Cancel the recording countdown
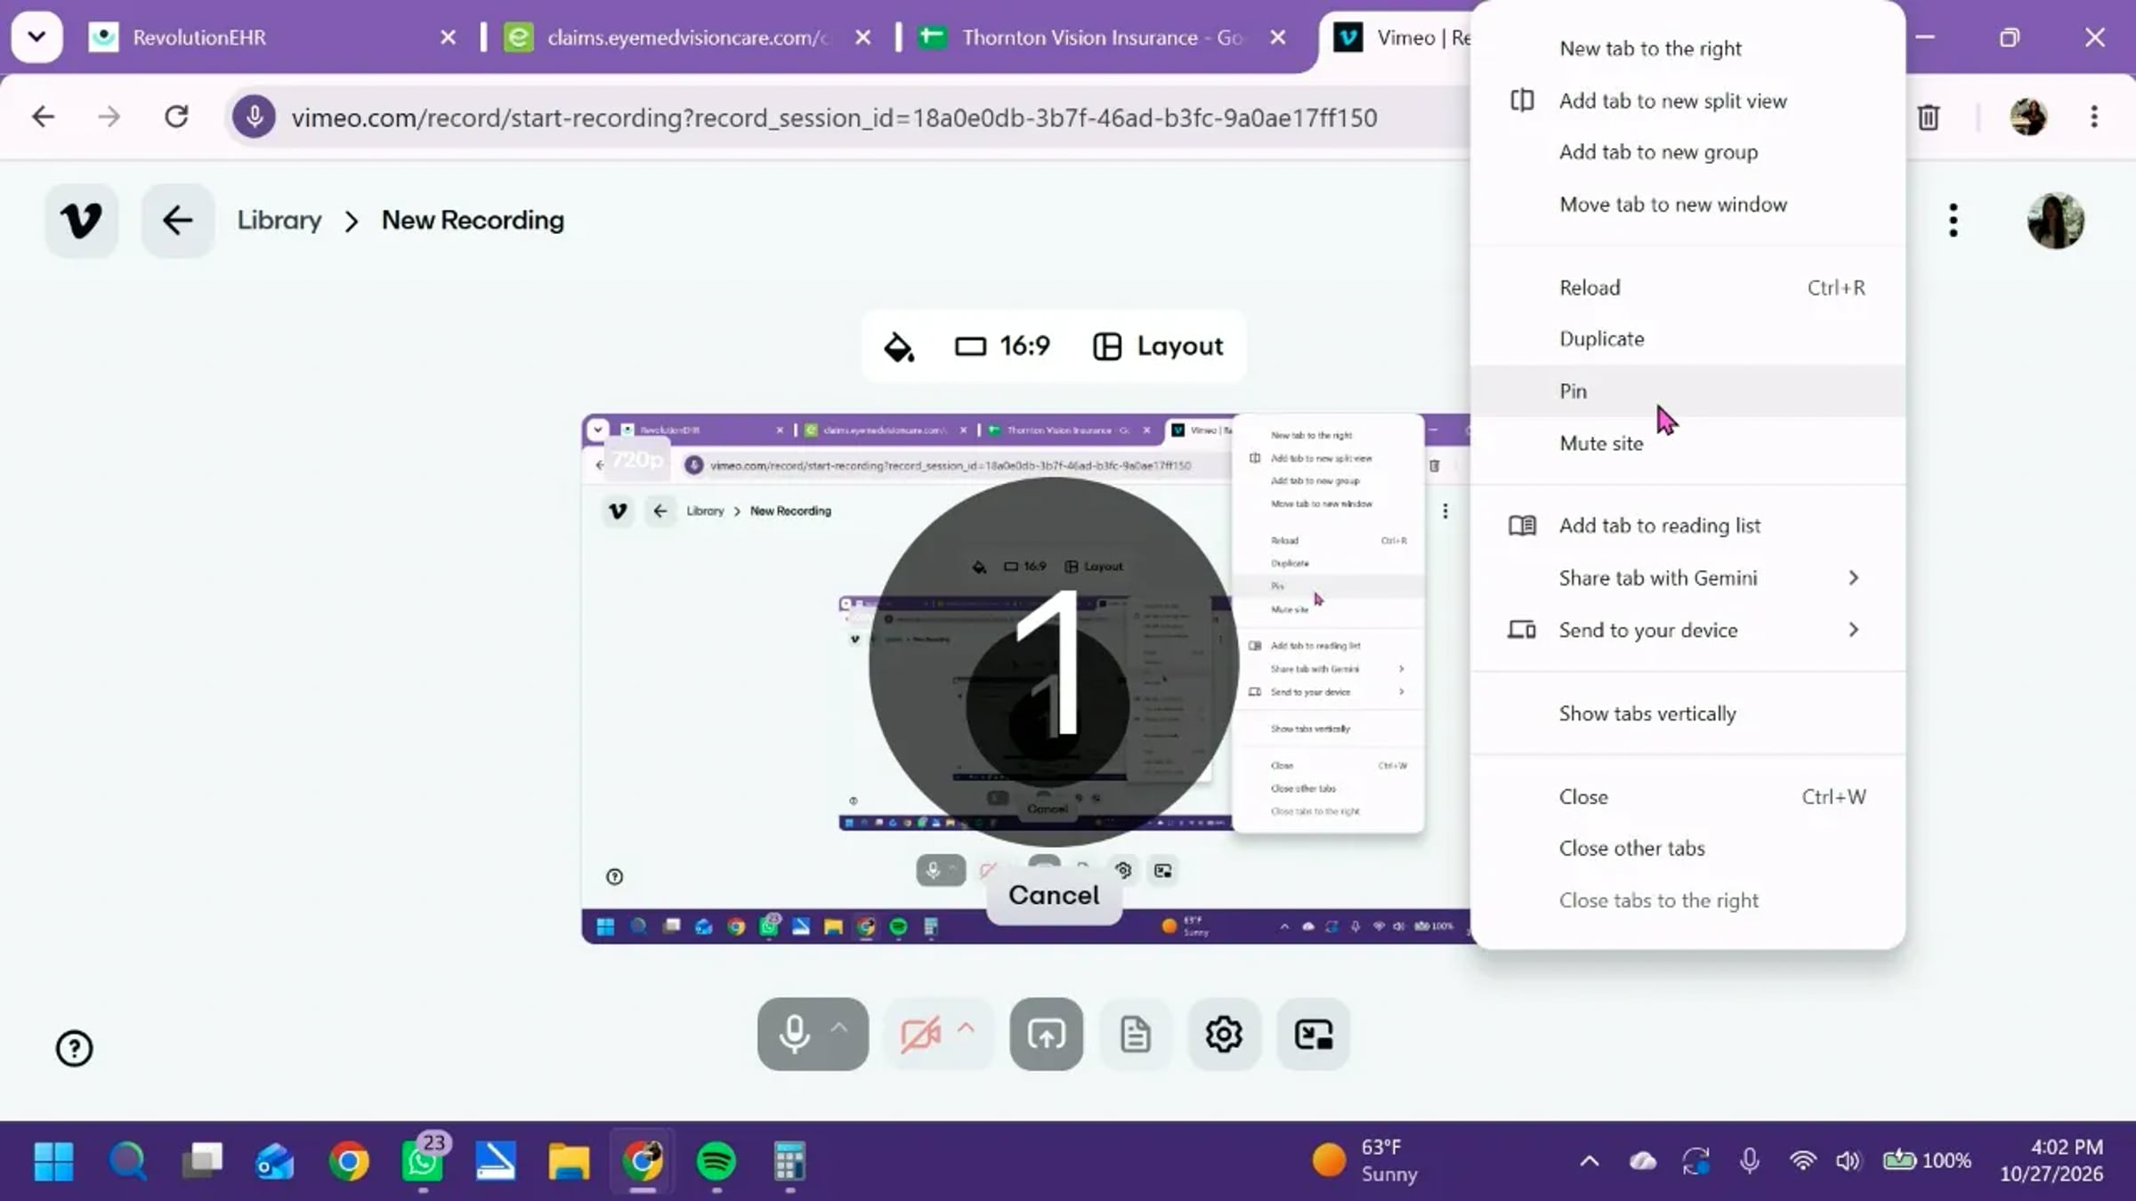Image resolution: width=2136 pixels, height=1201 pixels. pyautogui.click(x=1054, y=895)
